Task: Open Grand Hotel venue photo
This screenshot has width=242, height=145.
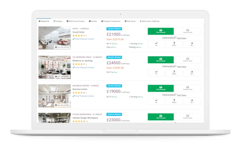Action: 54,38
